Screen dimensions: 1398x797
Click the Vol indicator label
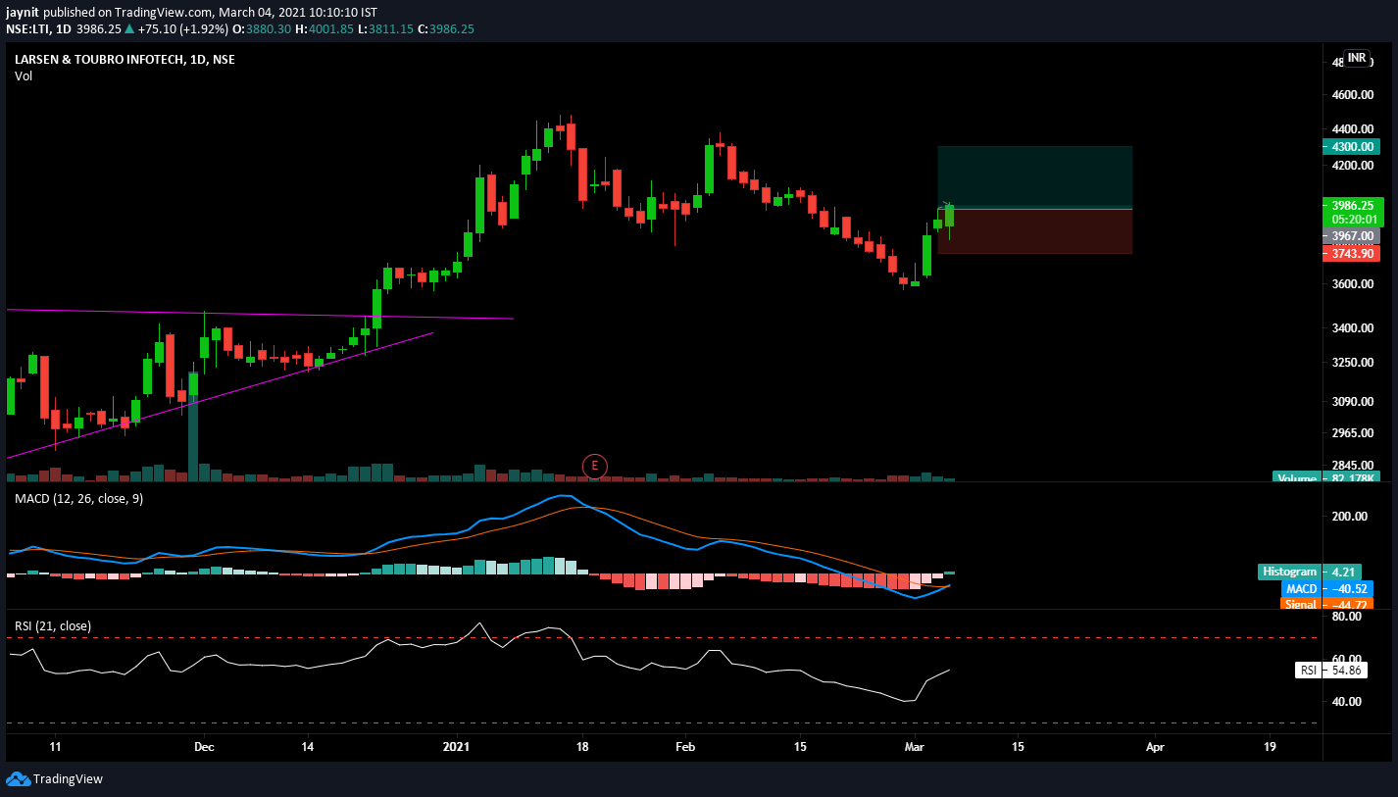tap(24, 76)
